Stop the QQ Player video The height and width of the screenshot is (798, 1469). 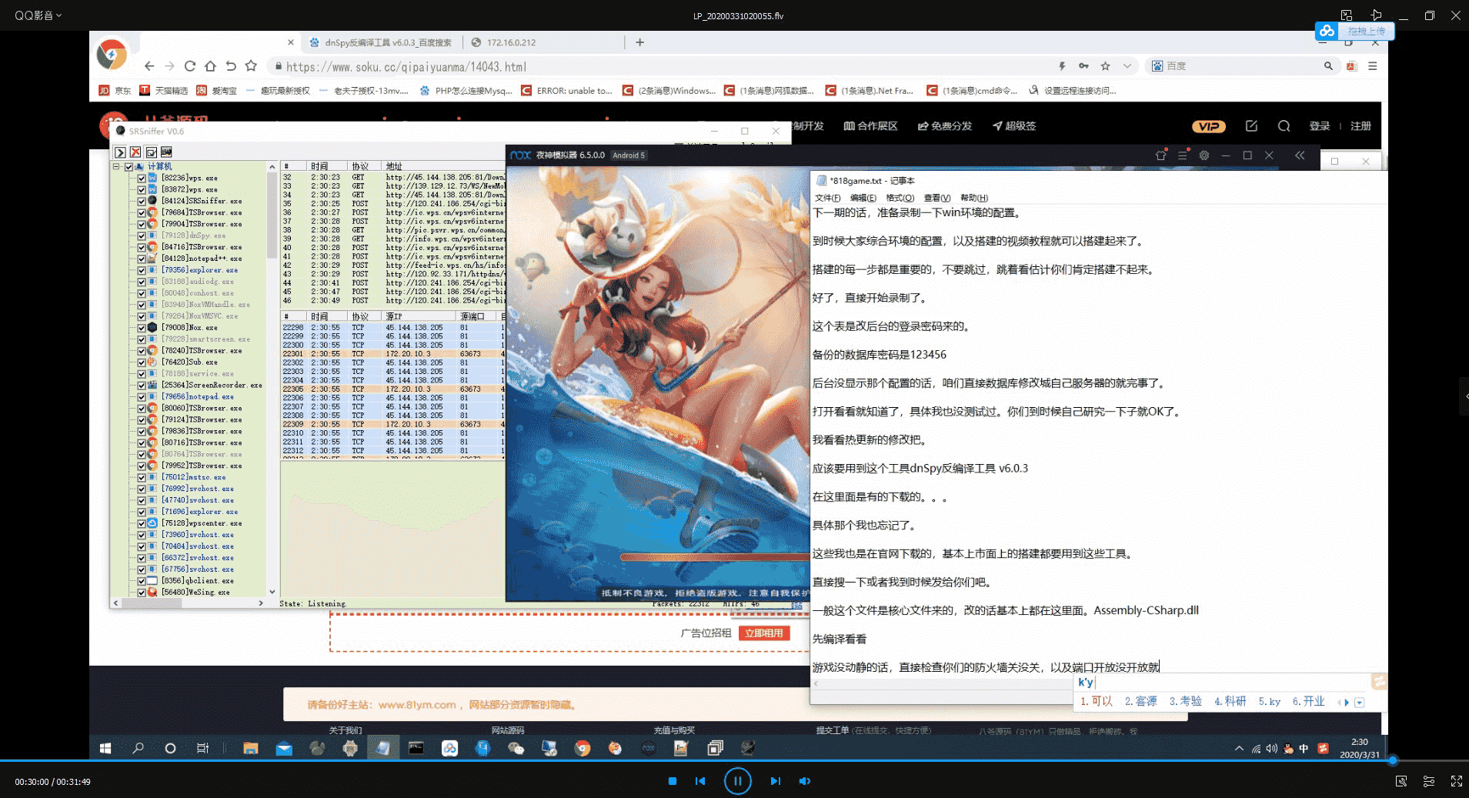(673, 781)
